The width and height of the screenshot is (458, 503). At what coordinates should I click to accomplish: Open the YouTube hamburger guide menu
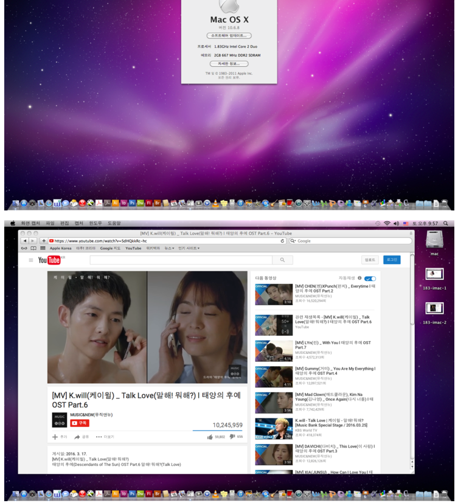31,260
